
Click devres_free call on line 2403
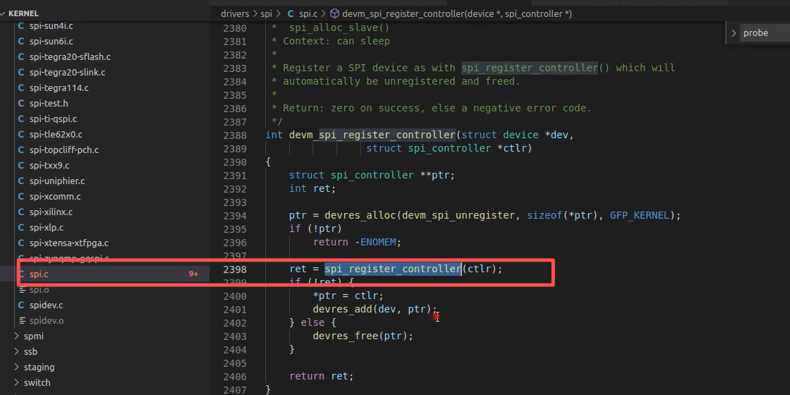(x=346, y=336)
